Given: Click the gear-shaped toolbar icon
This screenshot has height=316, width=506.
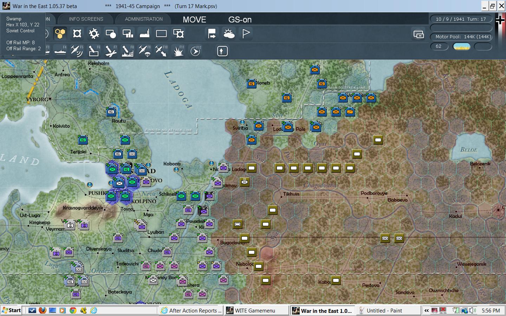Looking at the screenshot, I should [94, 34].
